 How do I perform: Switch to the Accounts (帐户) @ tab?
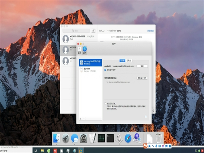tap(85, 50)
